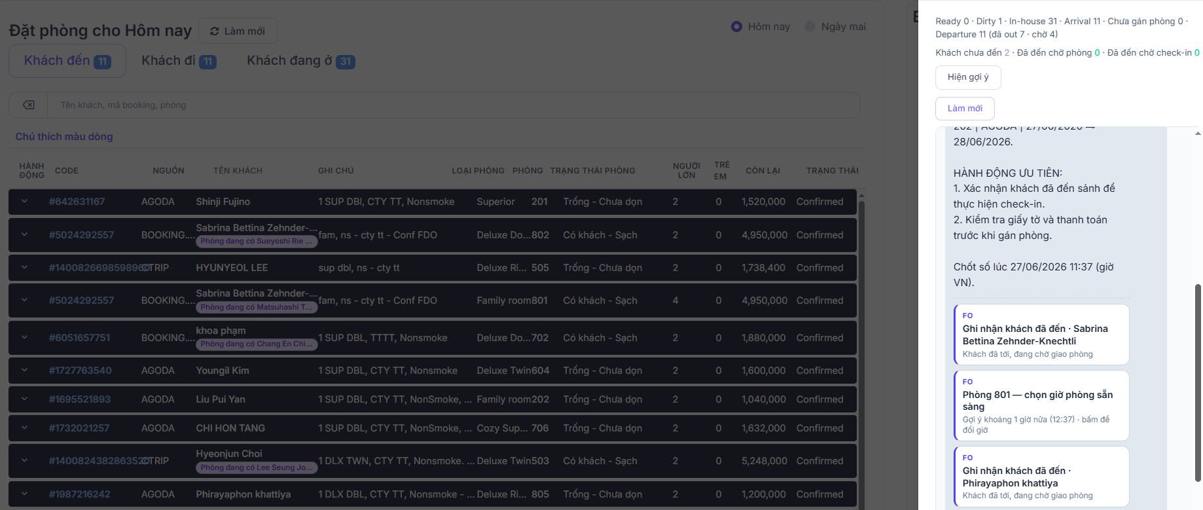Screen dimensions: 1203x510
Task: Switch to the Khách đang ở tab
Action: coord(300,61)
